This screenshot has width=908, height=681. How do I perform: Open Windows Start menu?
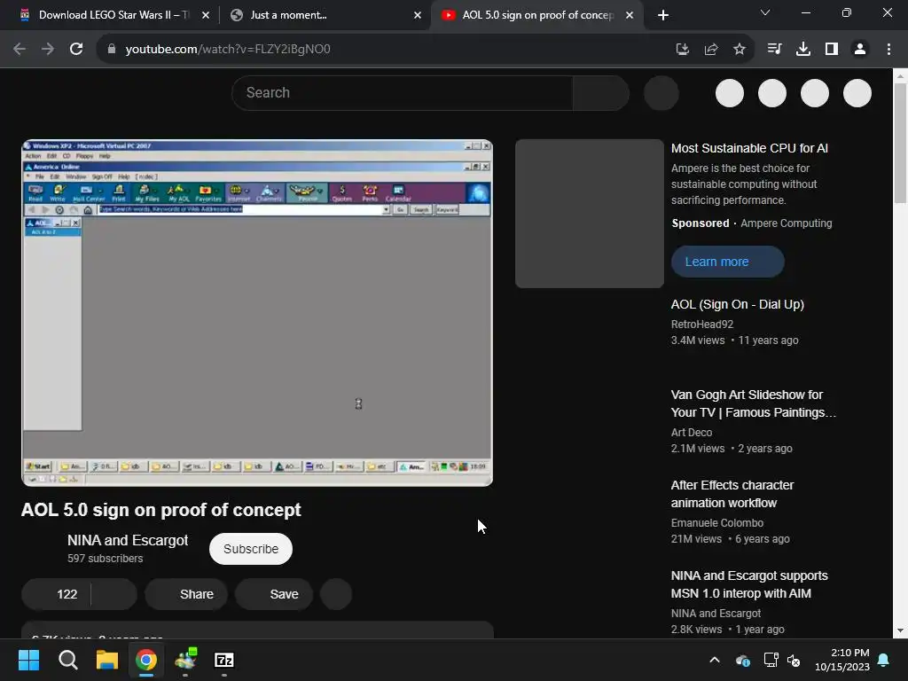[28, 660]
